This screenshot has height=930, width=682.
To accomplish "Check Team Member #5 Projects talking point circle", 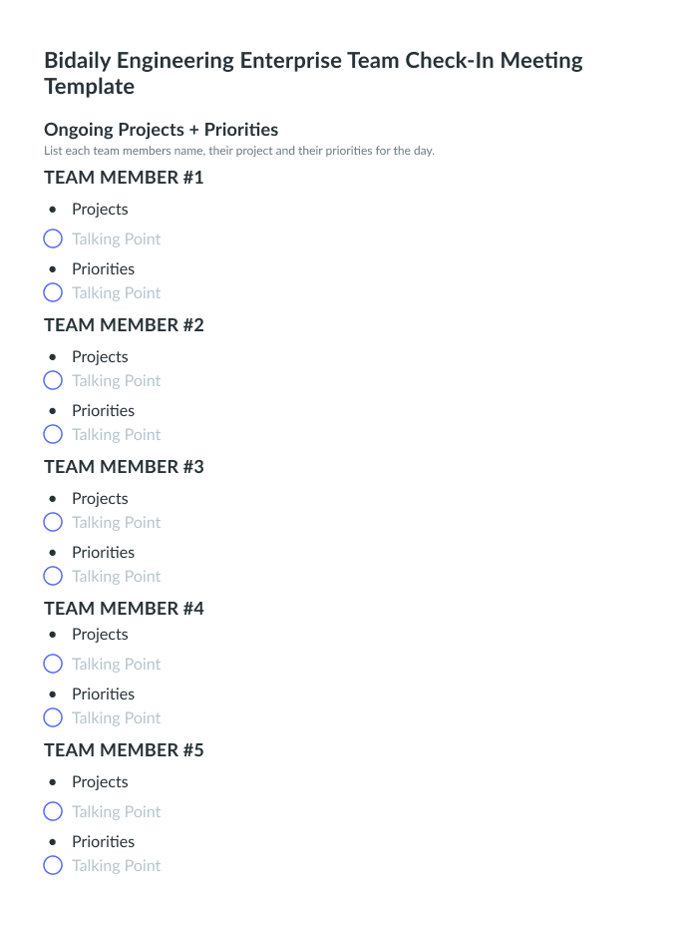I will pyautogui.click(x=53, y=811).
